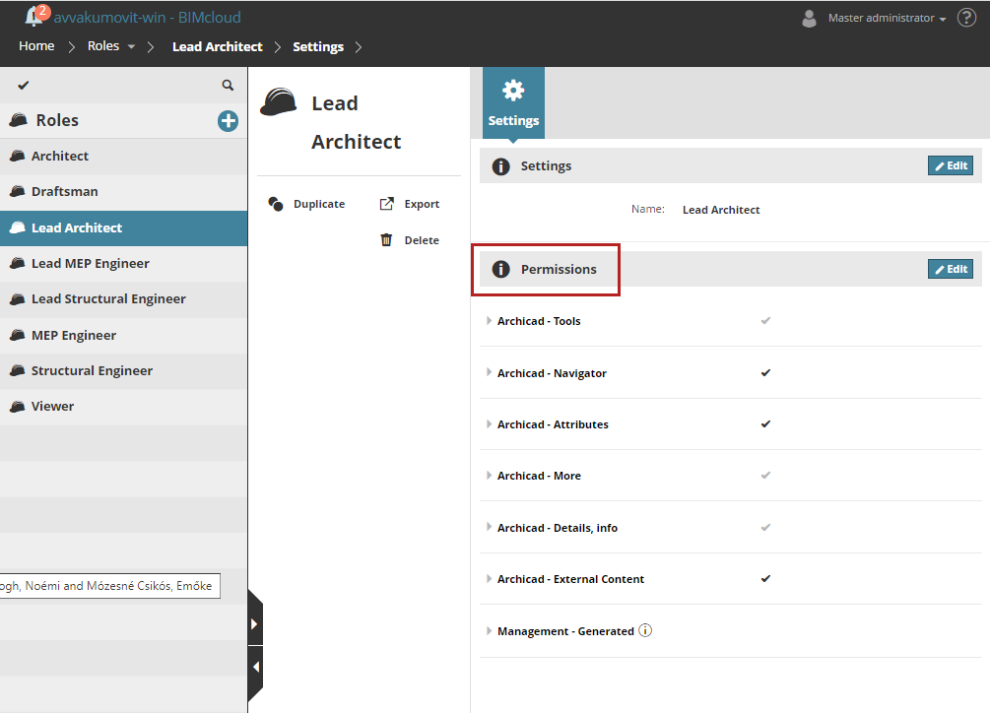Image resolution: width=990 pixels, height=713 pixels.
Task: Click the add new role plus icon
Action: (228, 120)
